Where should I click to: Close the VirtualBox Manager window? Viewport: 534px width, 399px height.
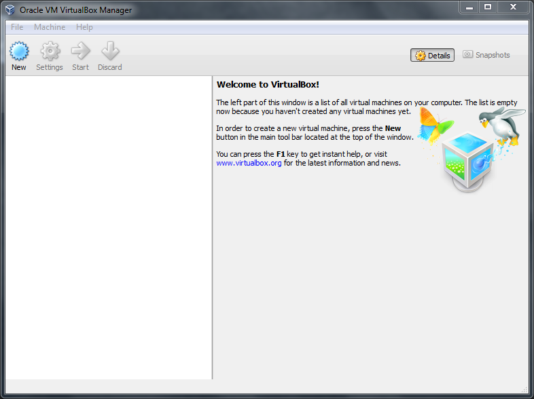pos(513,7)
